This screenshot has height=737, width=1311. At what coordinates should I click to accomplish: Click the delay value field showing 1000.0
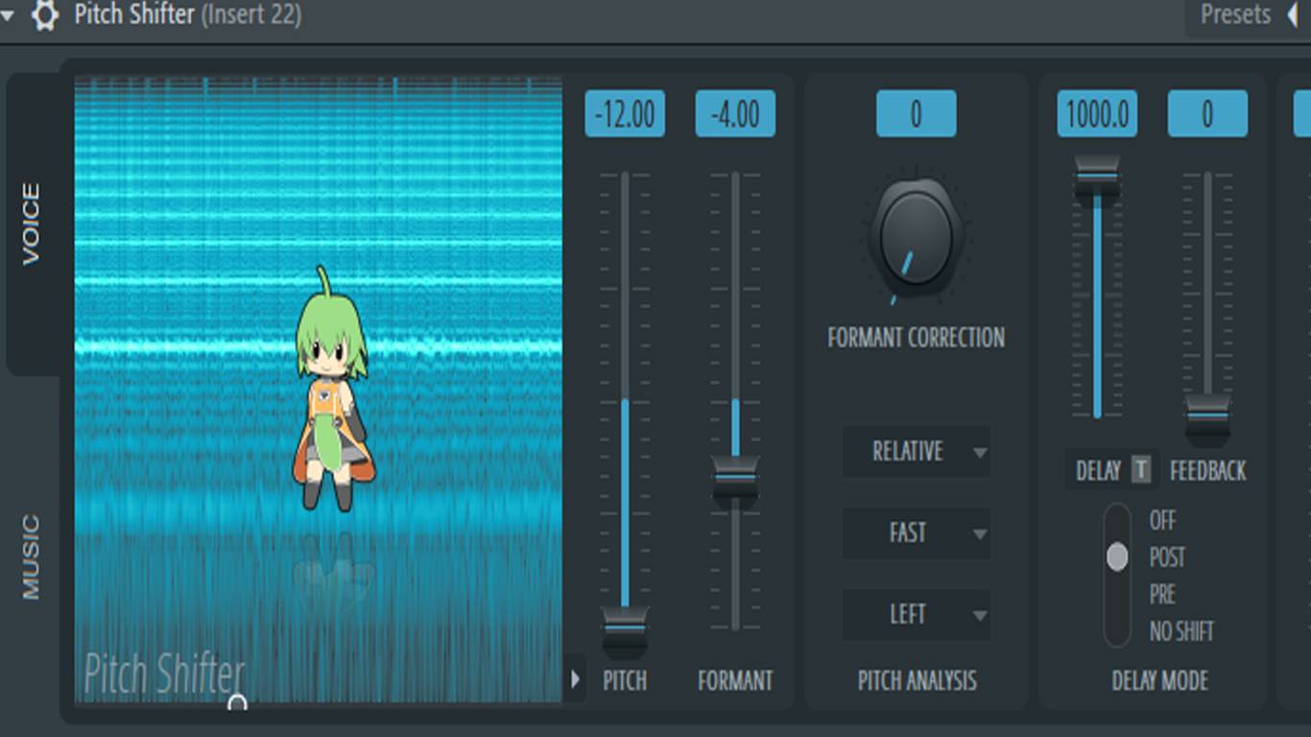coord(1097,114)
